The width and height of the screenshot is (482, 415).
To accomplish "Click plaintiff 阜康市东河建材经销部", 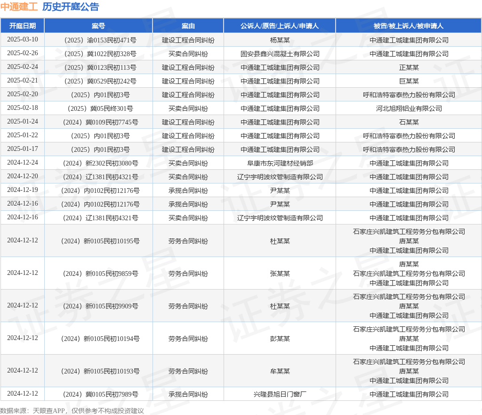I will coord(280,163).
